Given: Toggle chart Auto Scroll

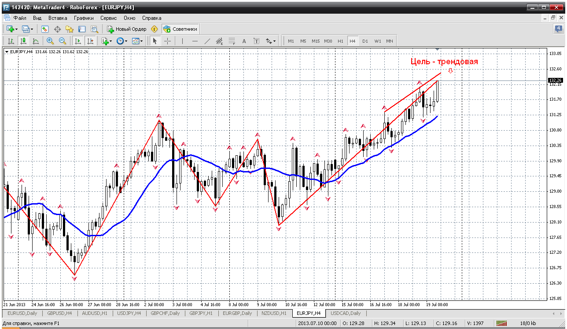Looking at the screenshot, I should tap(77, 41).
